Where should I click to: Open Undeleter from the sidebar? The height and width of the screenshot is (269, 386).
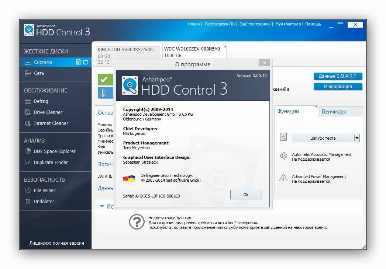pos(56,201)
